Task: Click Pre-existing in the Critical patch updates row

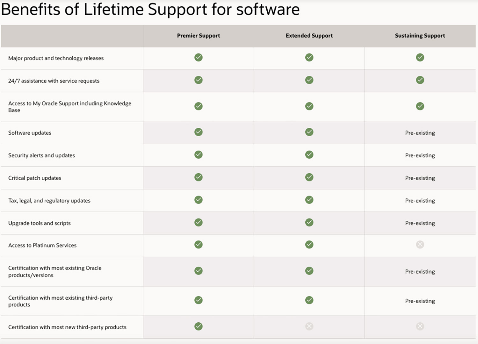Action: pos(420,178)
